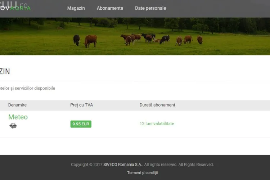This screenshot has height=180, width=270.
Task: Click the Durată abonament column header
Action: coord(157,105)
